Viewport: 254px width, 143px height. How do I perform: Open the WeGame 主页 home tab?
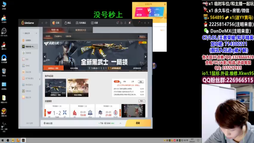(x=56, y=23)
